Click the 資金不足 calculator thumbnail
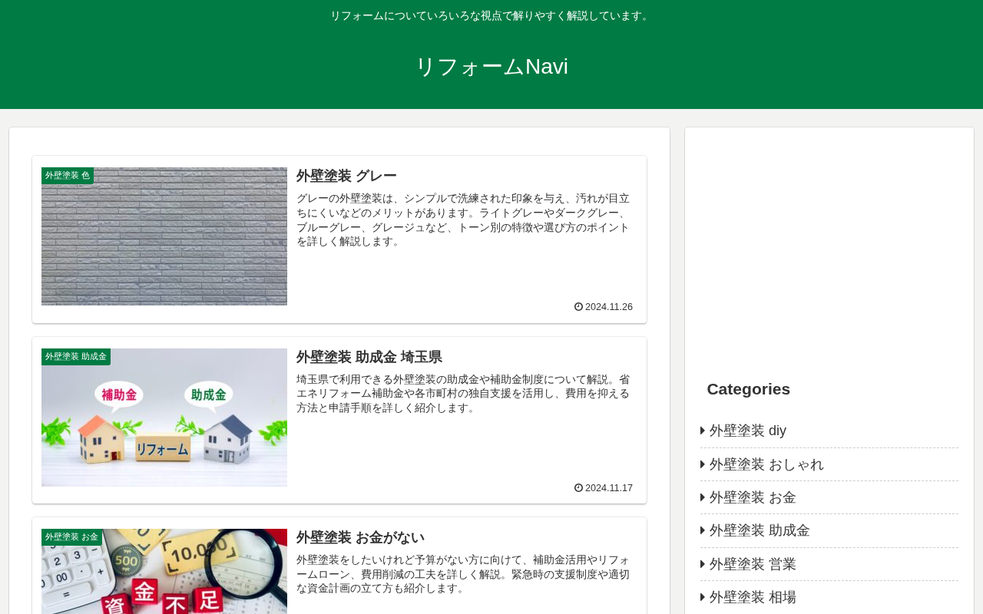This screenshot has width=983, height=614. coord(164,572)
